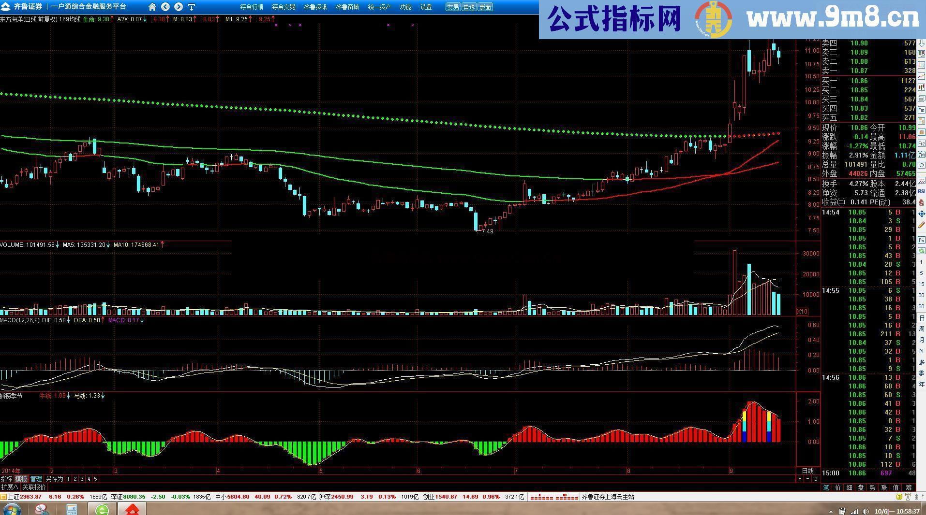Viewport: 926px width, 515px height.
Task: Click the back navigation arrow icon
Action: 165,7
